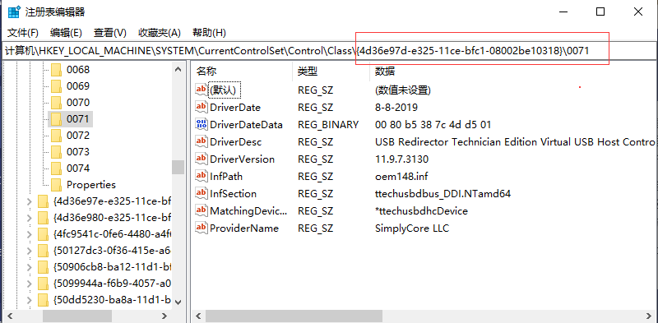Screen dimensions: 658x323
Task: Click folder icon of {4d36e97e-e325-11ce key
Action: pyautogui.click(x=43, y=201)
